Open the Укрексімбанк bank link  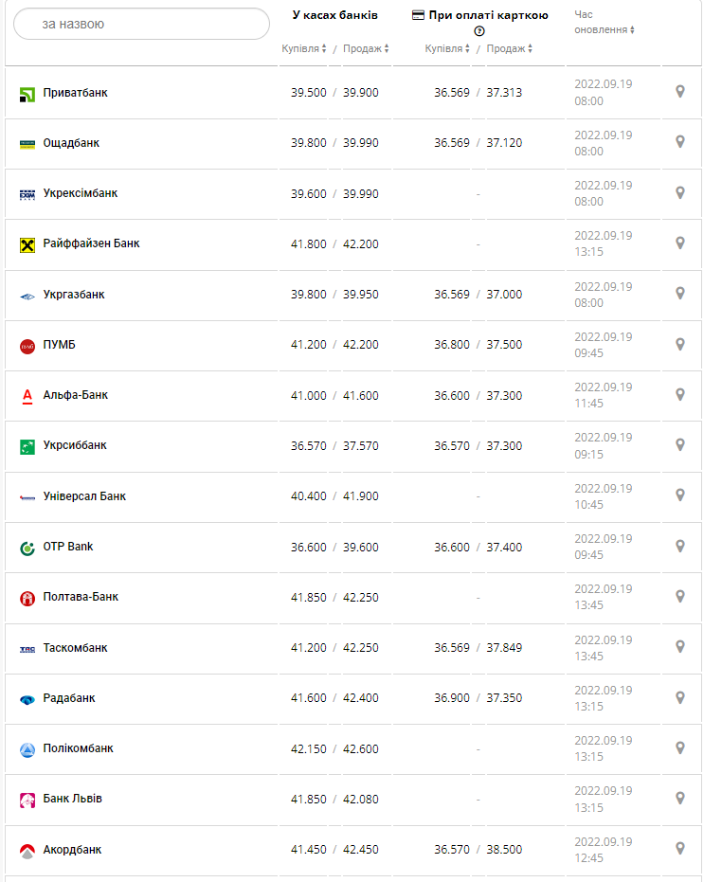(81, 193)
